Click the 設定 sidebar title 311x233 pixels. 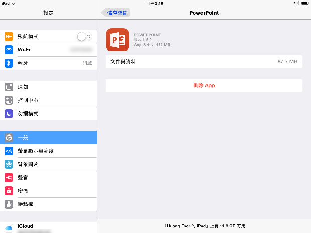point(48,13)
